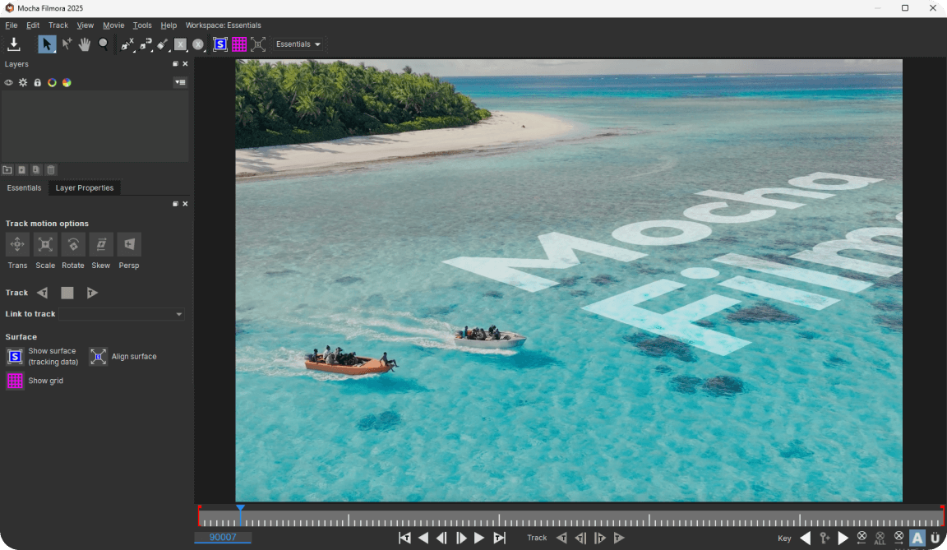Click the spline outline color ring
The image size is (947, 550).
click(x=52, y=83)
